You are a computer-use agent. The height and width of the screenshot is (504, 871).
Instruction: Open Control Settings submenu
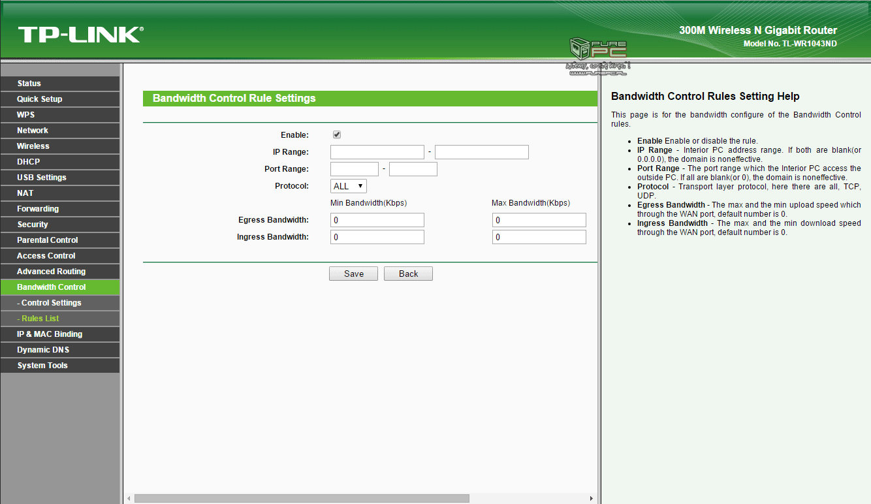coord(60,303)
